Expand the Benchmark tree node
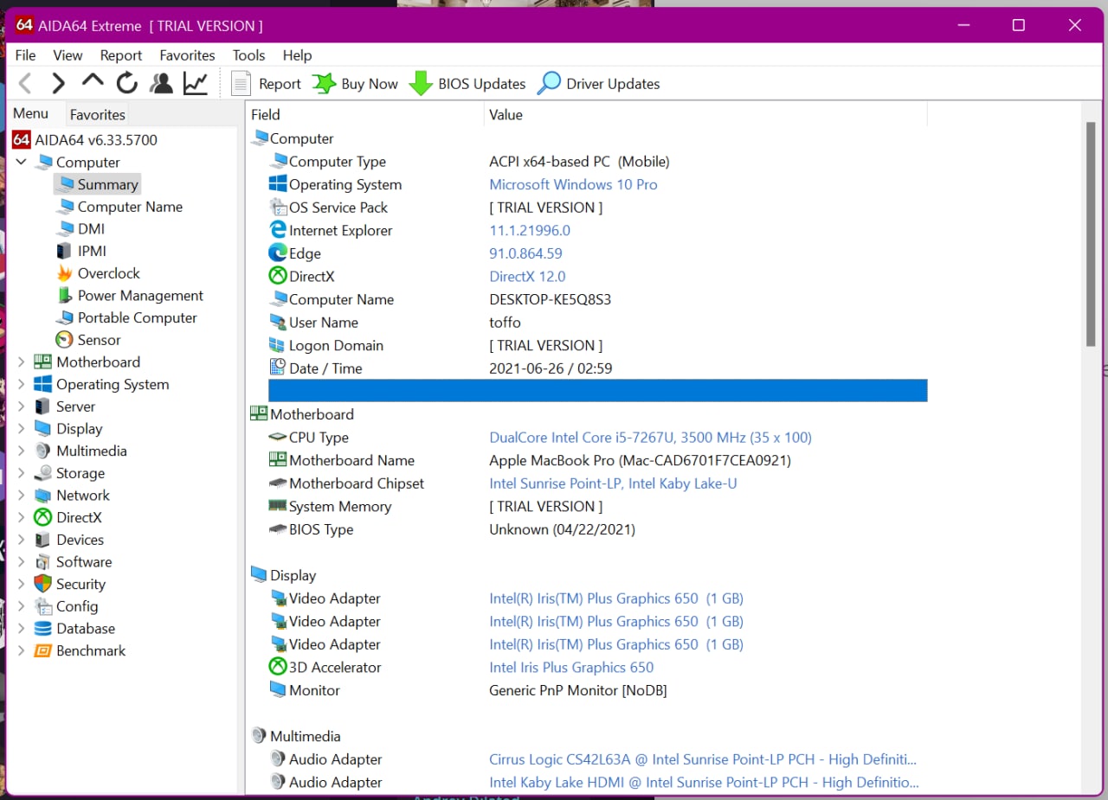Screen dimensions: 1108x800 [x=21, y=651]
